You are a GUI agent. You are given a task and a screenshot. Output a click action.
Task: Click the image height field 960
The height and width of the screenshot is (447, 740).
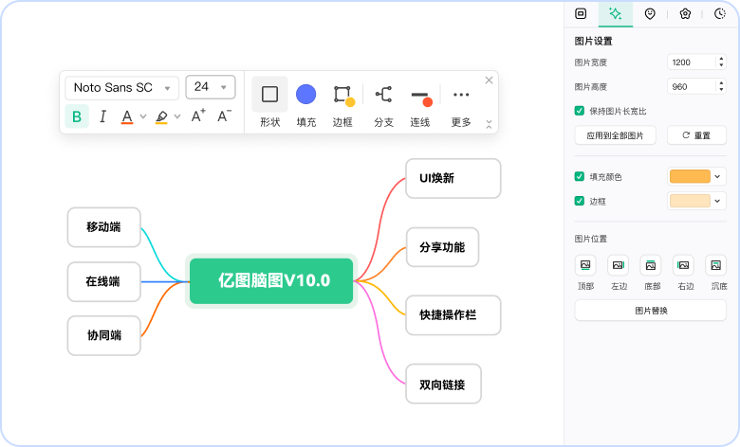[x=692, y=87]
